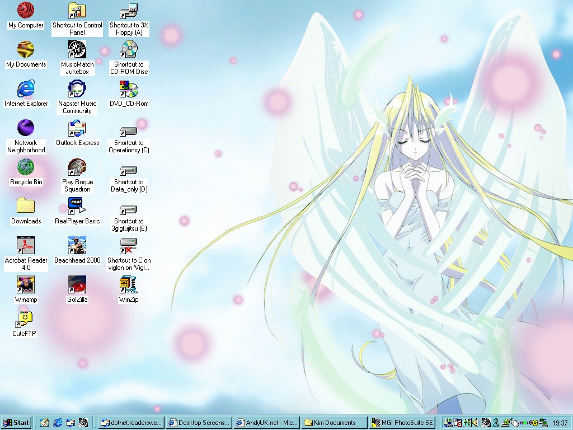Select the My Computer desktop icon

click(26, 11)
